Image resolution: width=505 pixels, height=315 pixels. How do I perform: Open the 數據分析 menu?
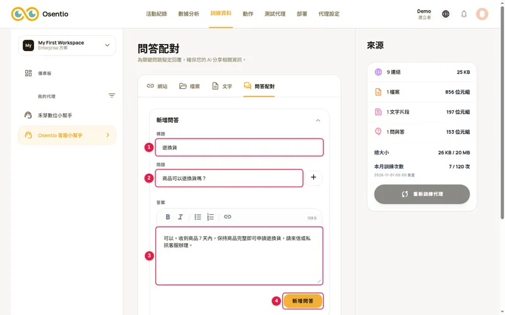pyautogui.click(x=189, y=14)
